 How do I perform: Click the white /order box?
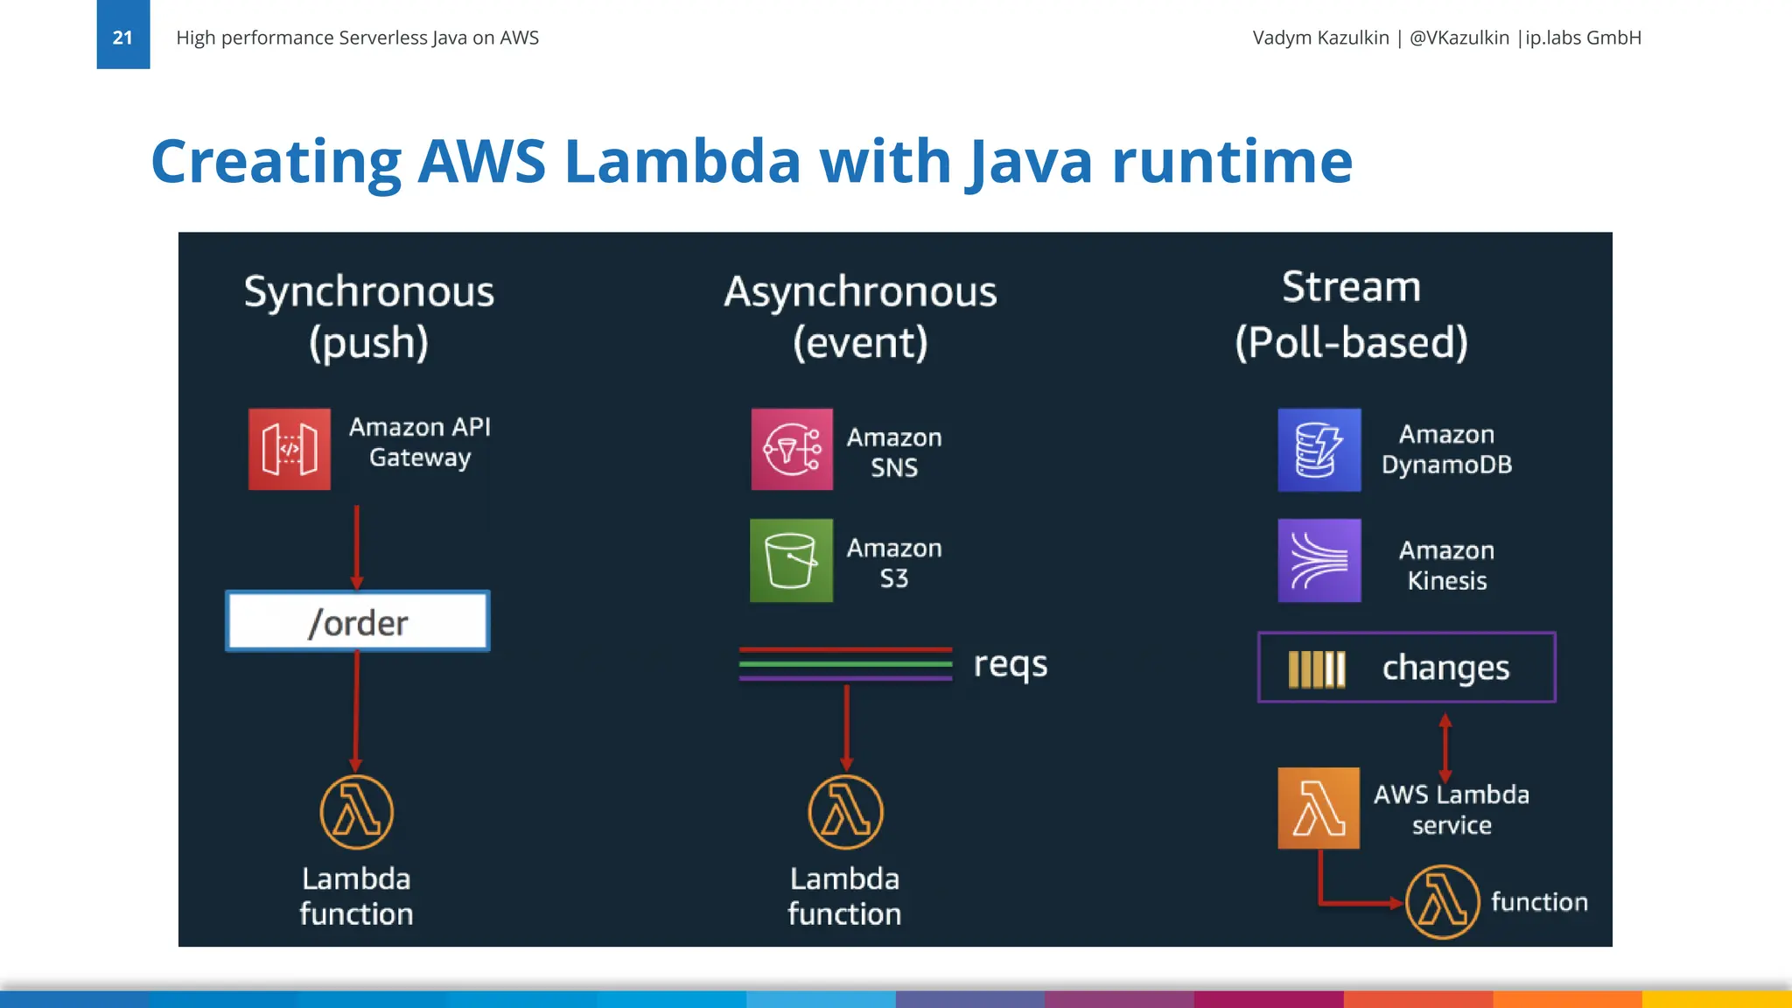pyautogui.click(x=358, y=622)
